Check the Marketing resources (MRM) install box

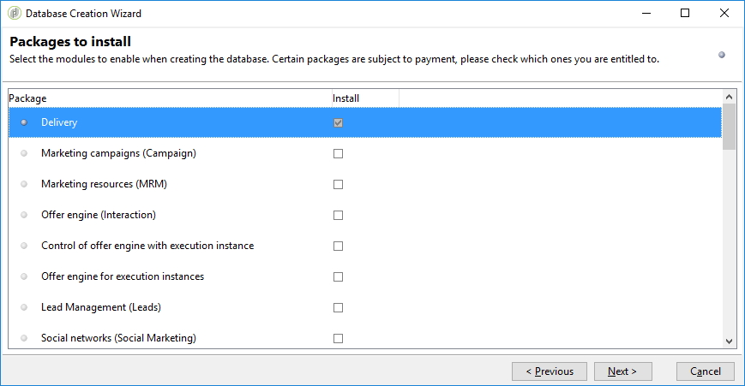click(x=338, y=185)
